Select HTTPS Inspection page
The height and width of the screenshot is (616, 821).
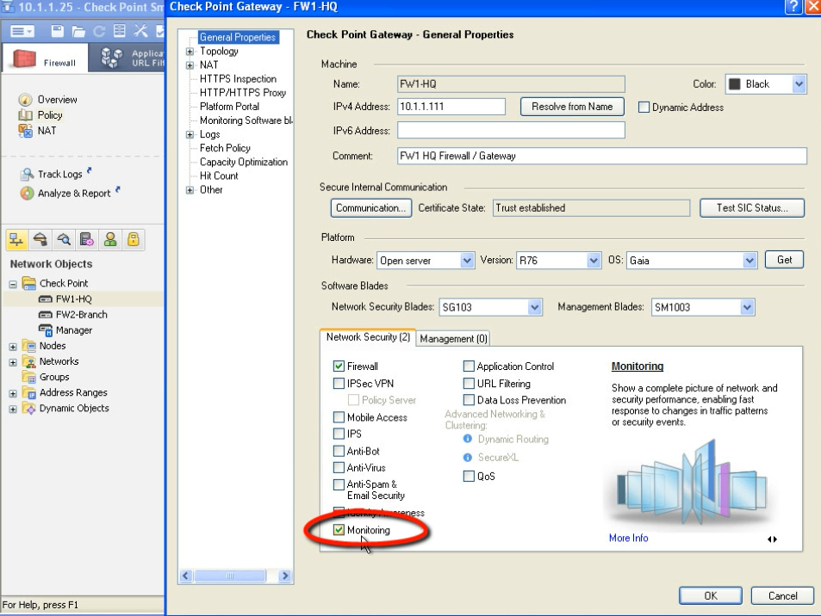point(239,79)
